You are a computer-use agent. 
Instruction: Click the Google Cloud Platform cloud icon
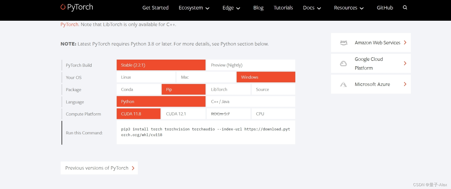[x=343, y=63]
